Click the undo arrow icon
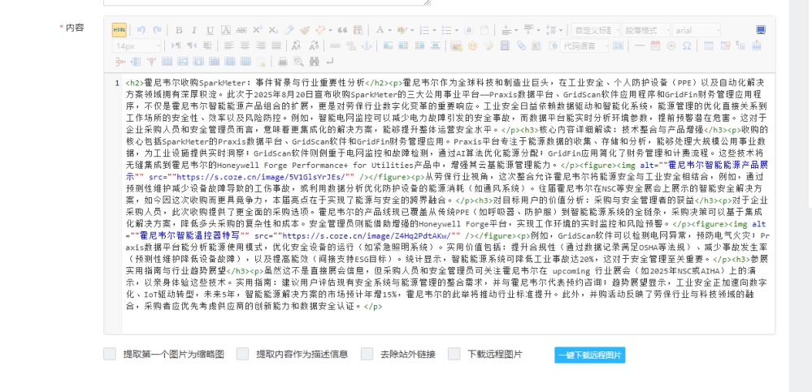 point(141,30)
